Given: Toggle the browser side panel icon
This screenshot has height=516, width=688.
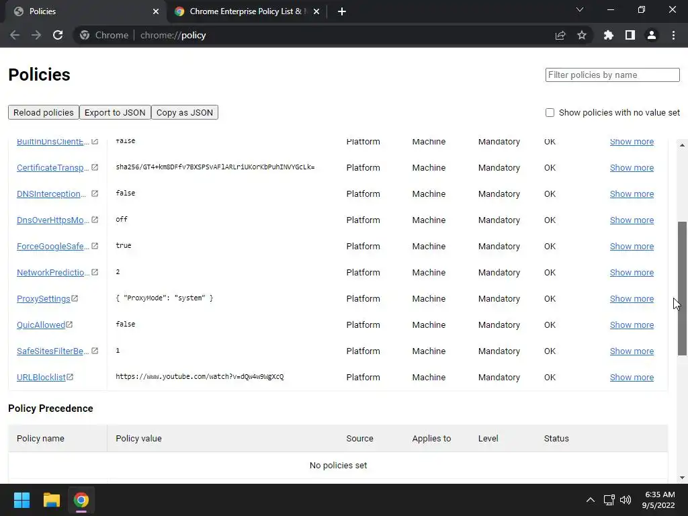Looking at the screenshot, I should [630, 35].
